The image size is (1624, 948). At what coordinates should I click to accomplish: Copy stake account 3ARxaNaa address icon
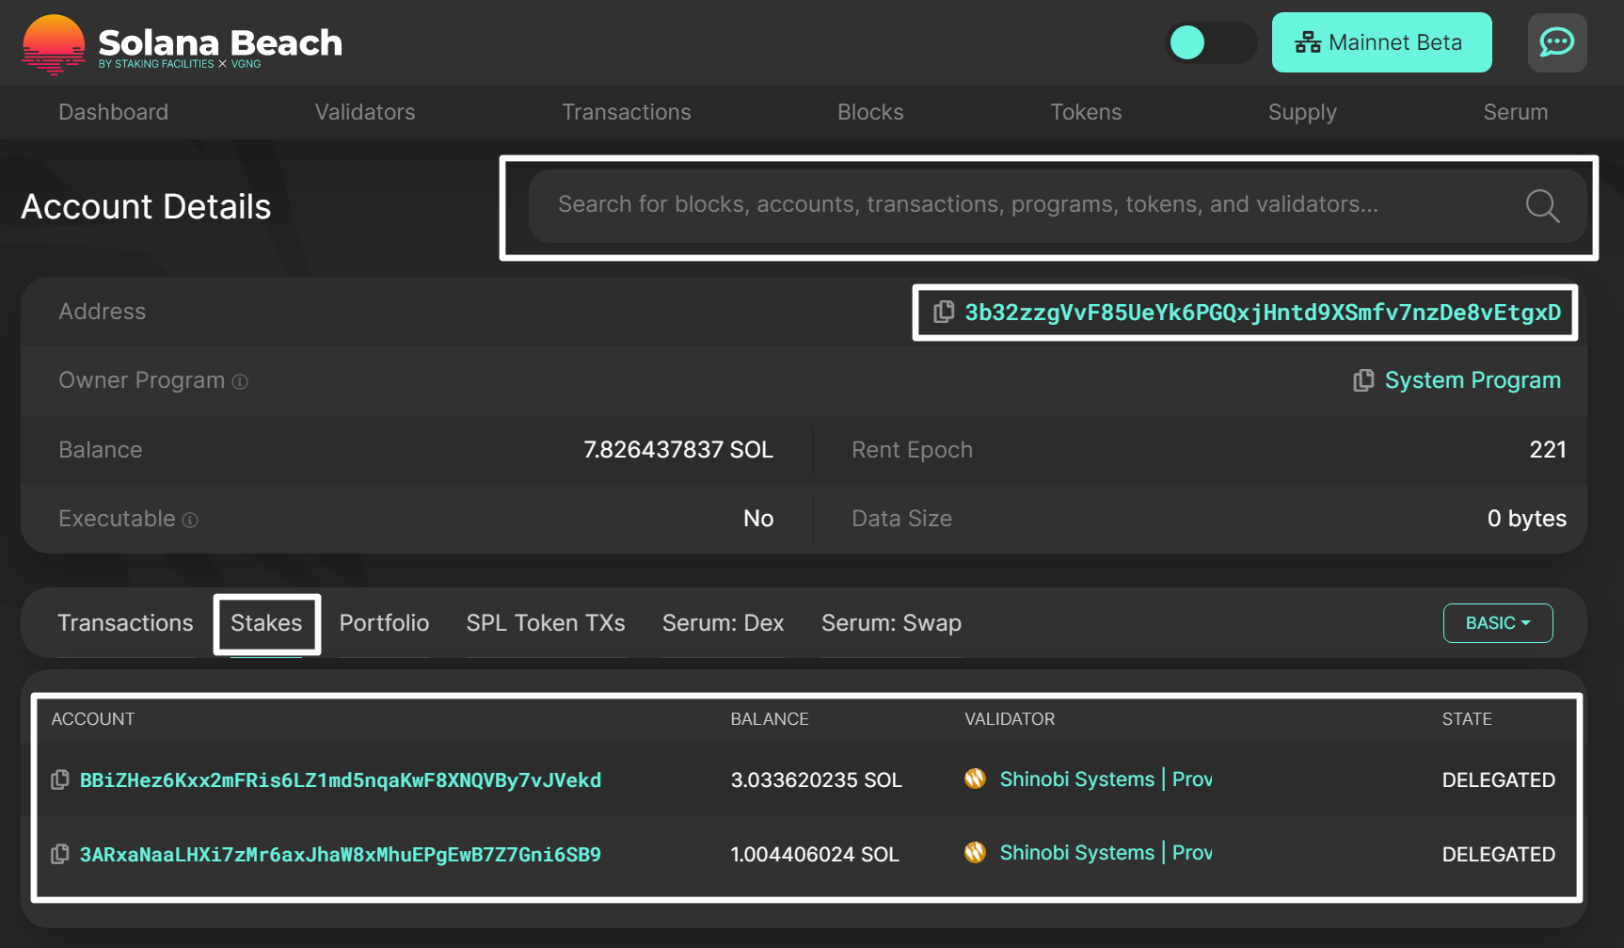[x=60, y=854]
